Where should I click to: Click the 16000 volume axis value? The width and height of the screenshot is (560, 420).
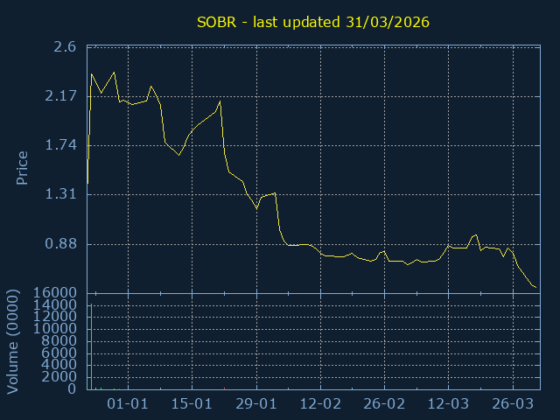click(56, 292)
